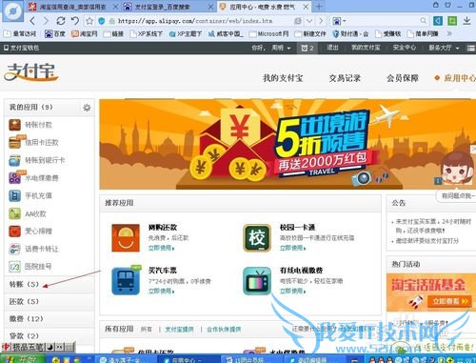This screenshot has height=363, width=476.
Task: Click the Alipay 支付宝 logo
Action: [x=31, y=71]
